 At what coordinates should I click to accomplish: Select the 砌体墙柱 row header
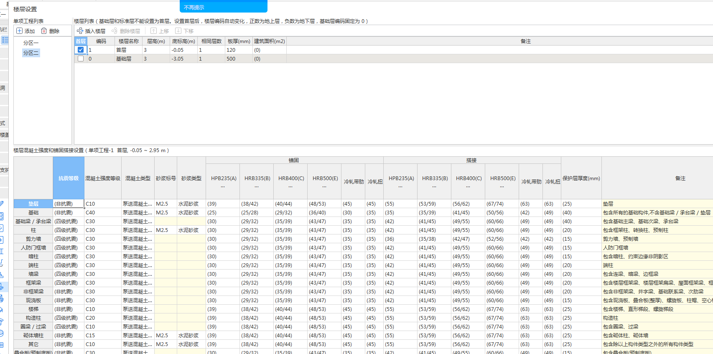point(33,336)
